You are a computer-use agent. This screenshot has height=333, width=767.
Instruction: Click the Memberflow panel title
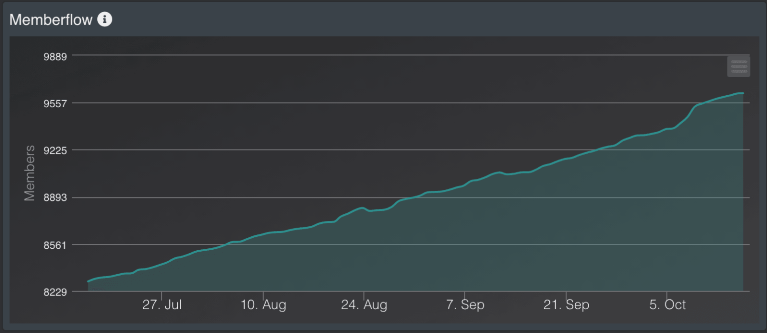pyautogui.click(x=51, y=19)
